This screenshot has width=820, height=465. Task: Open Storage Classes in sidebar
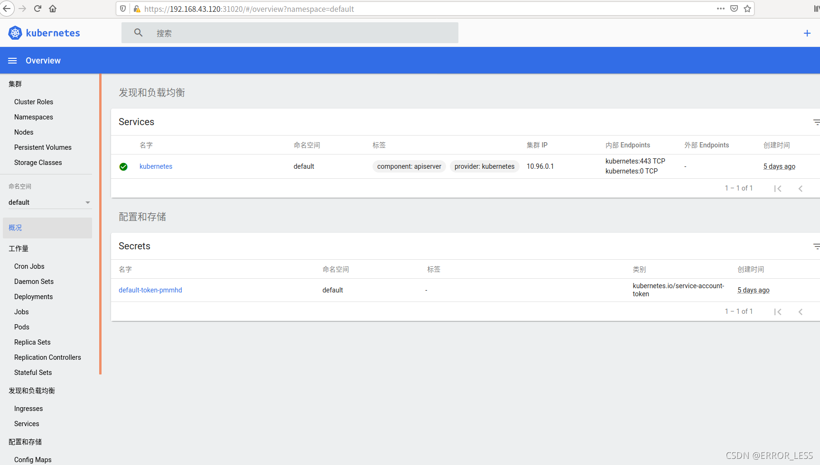coord(38,163)
